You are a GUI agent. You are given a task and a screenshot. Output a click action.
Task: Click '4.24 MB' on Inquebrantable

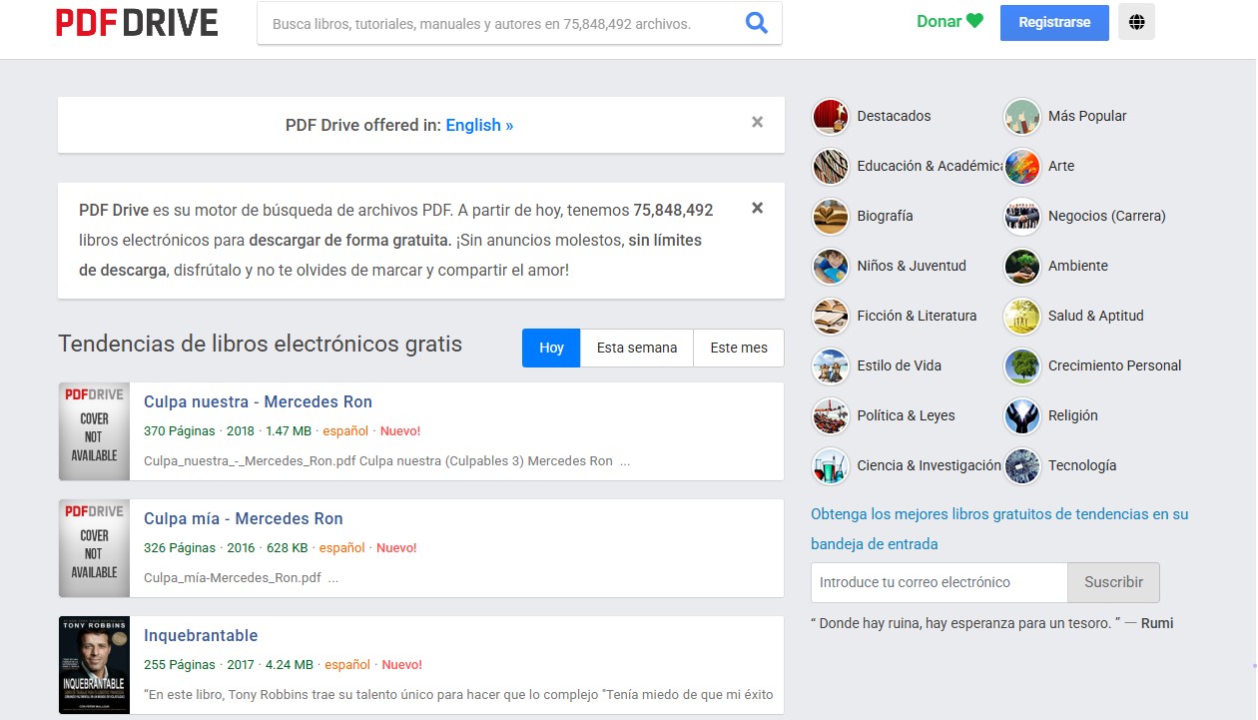(290, 665)
